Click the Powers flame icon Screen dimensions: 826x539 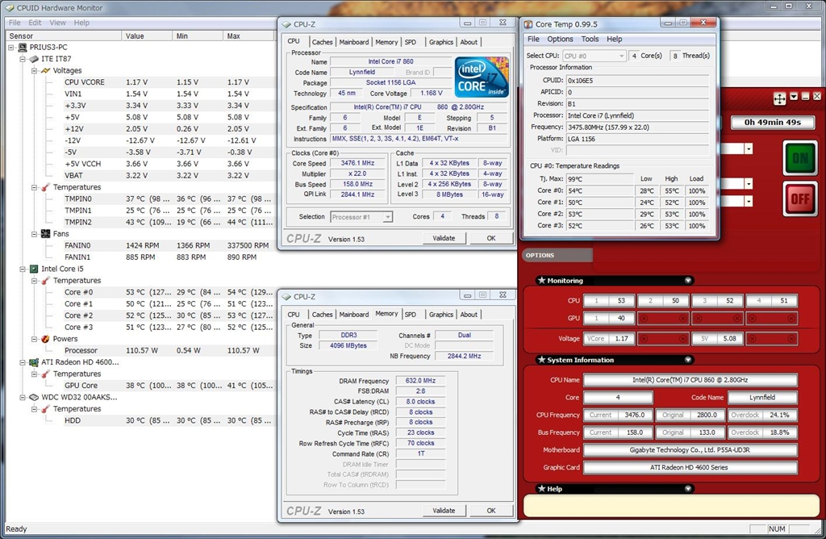(x=45, y=339)
